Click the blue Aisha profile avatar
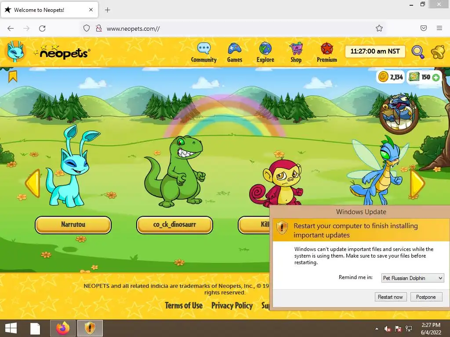Screen dimensions: 450x337 pos(15,52)
